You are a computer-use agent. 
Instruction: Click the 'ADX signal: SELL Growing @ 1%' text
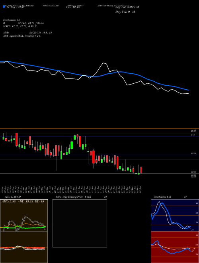pyautogui.click(x=22, y=36)
